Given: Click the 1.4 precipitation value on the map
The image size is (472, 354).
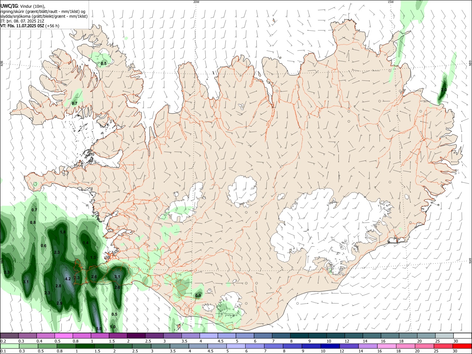Looking at the screenshot, I should (x=86, y=243).
